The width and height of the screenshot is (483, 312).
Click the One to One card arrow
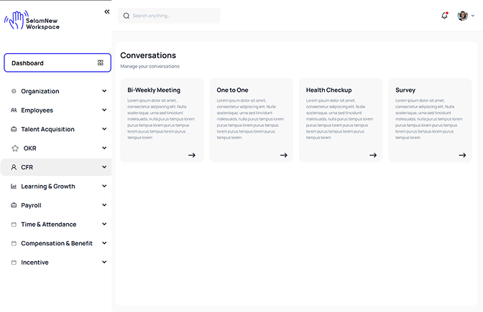pos(284,155)
